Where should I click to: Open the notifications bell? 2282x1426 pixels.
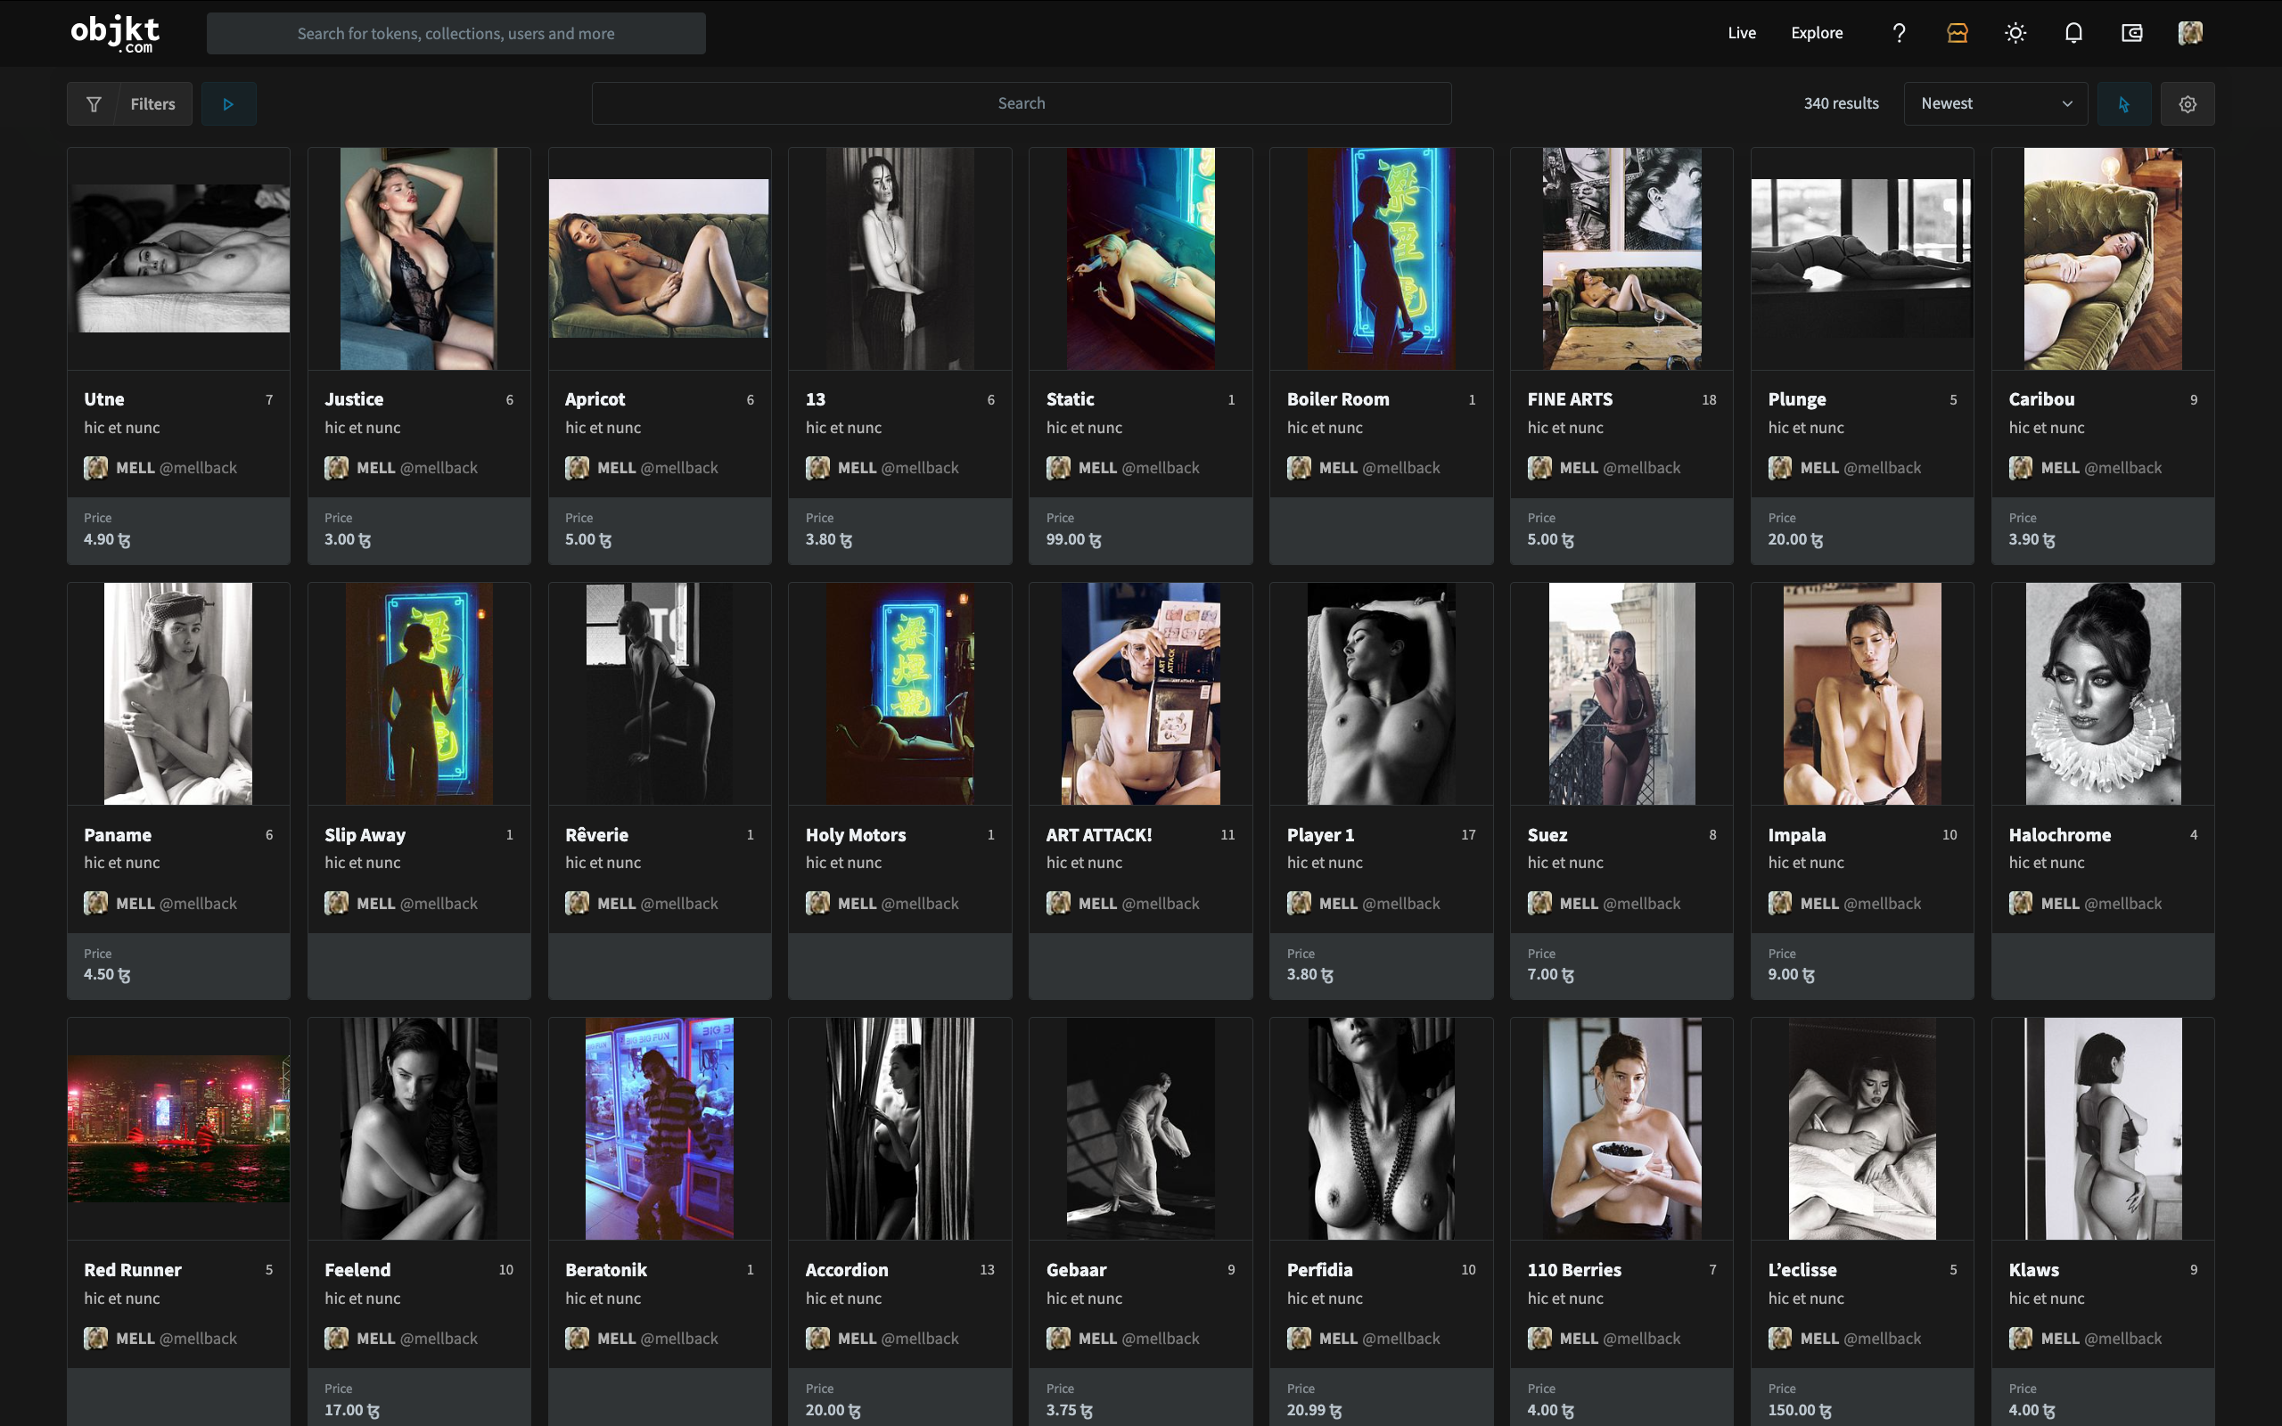coord(2073,33)
